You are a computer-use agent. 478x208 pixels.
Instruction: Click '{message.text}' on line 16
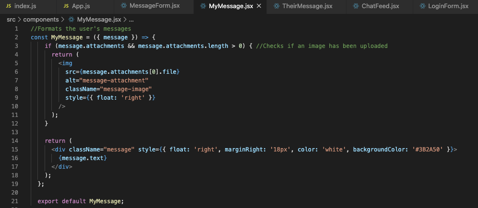pos(83,158)
